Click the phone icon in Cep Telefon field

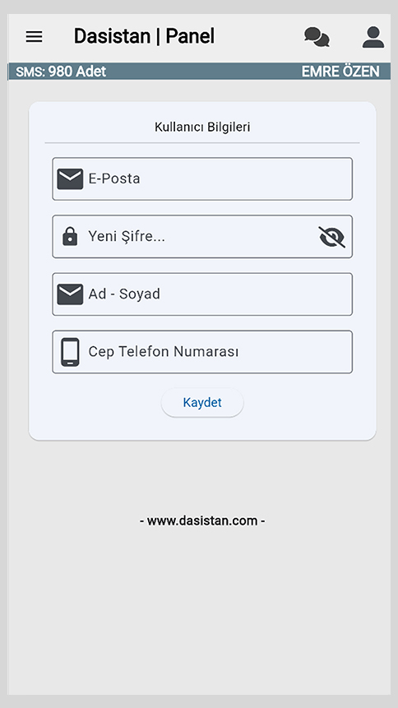(x=70, y=352)
